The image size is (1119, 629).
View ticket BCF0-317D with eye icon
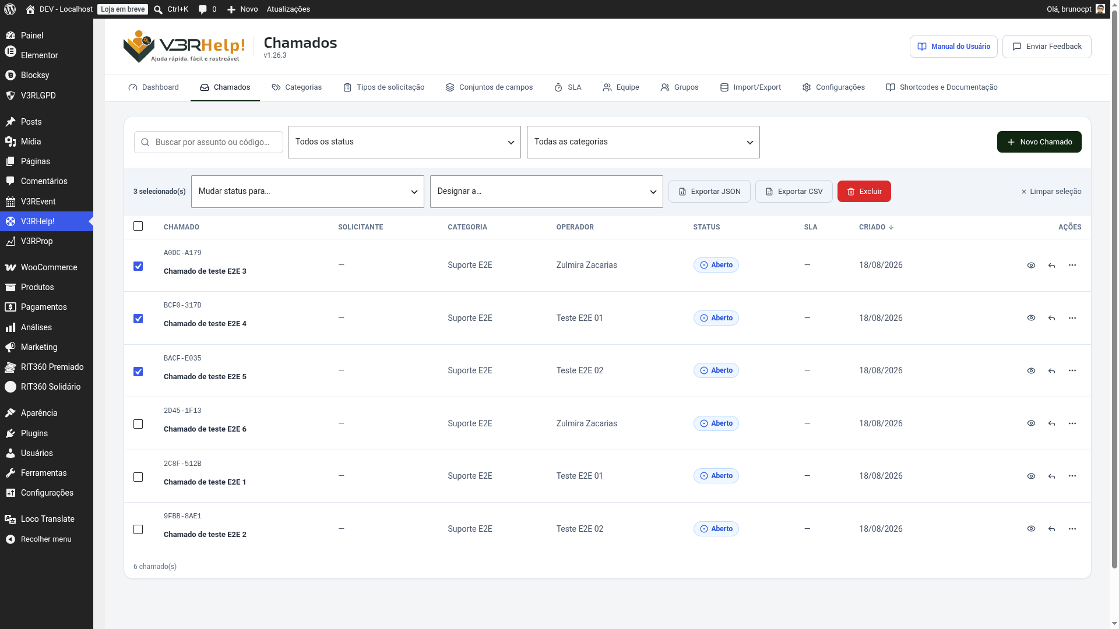coord(1031,318)
